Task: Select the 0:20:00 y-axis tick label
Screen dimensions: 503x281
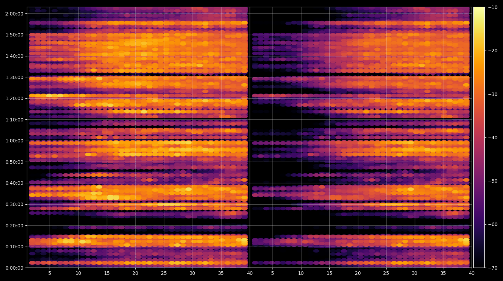Action: pos(14,226)
